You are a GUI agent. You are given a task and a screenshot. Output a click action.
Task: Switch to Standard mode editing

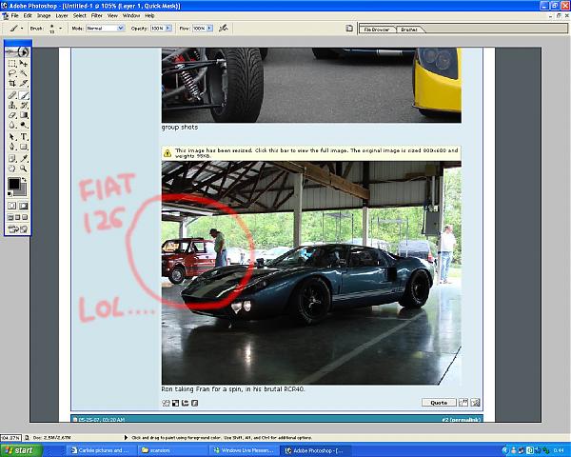pyautogui.click(x=12, y=206)
